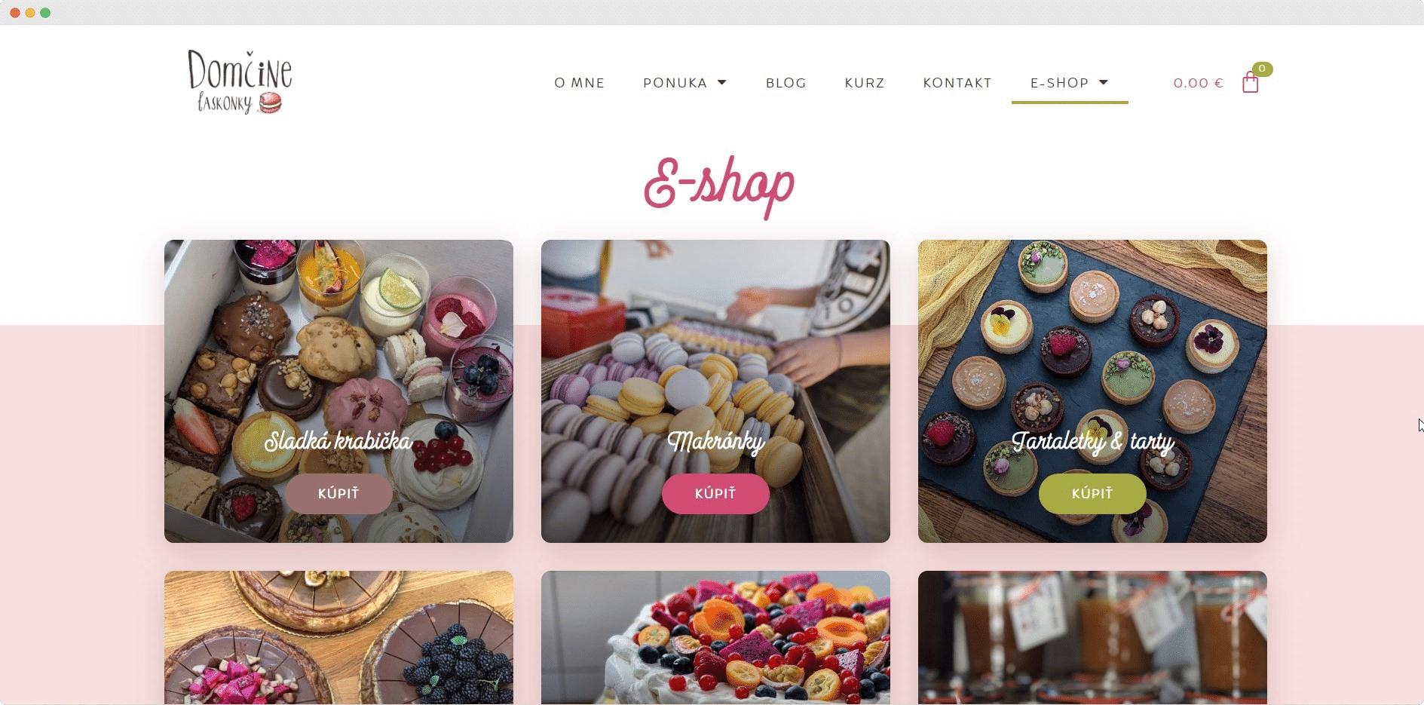
Task: Open the fruit-topped cake image card
Action: pos(715,638)
